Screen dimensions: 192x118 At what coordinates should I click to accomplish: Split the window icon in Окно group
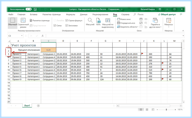coord(141,19)
